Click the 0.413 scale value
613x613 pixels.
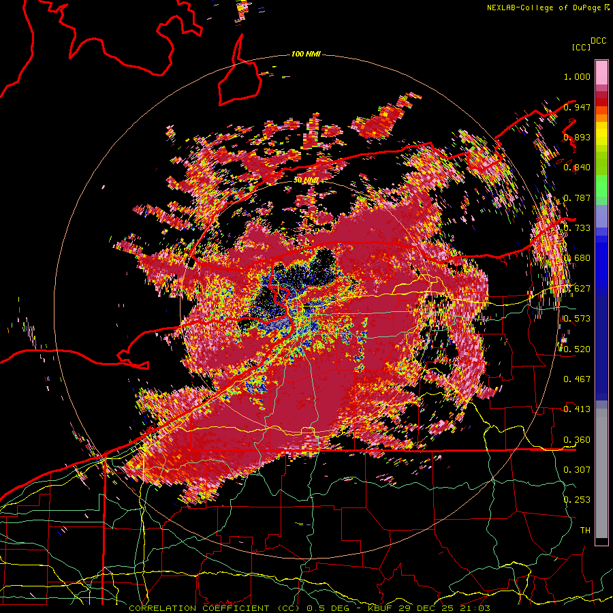pos(577,409)
